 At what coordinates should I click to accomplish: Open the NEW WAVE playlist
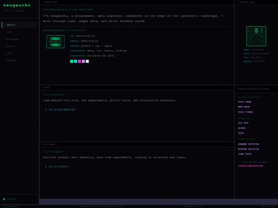(244, 107)
